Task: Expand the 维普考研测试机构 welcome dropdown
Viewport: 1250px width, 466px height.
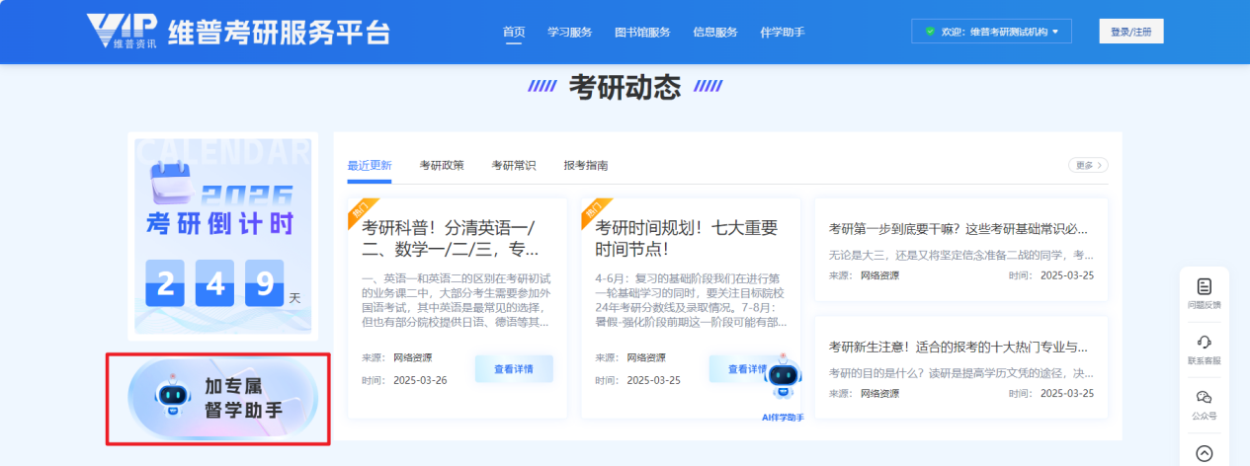Action: click(x=1055, y=32)
